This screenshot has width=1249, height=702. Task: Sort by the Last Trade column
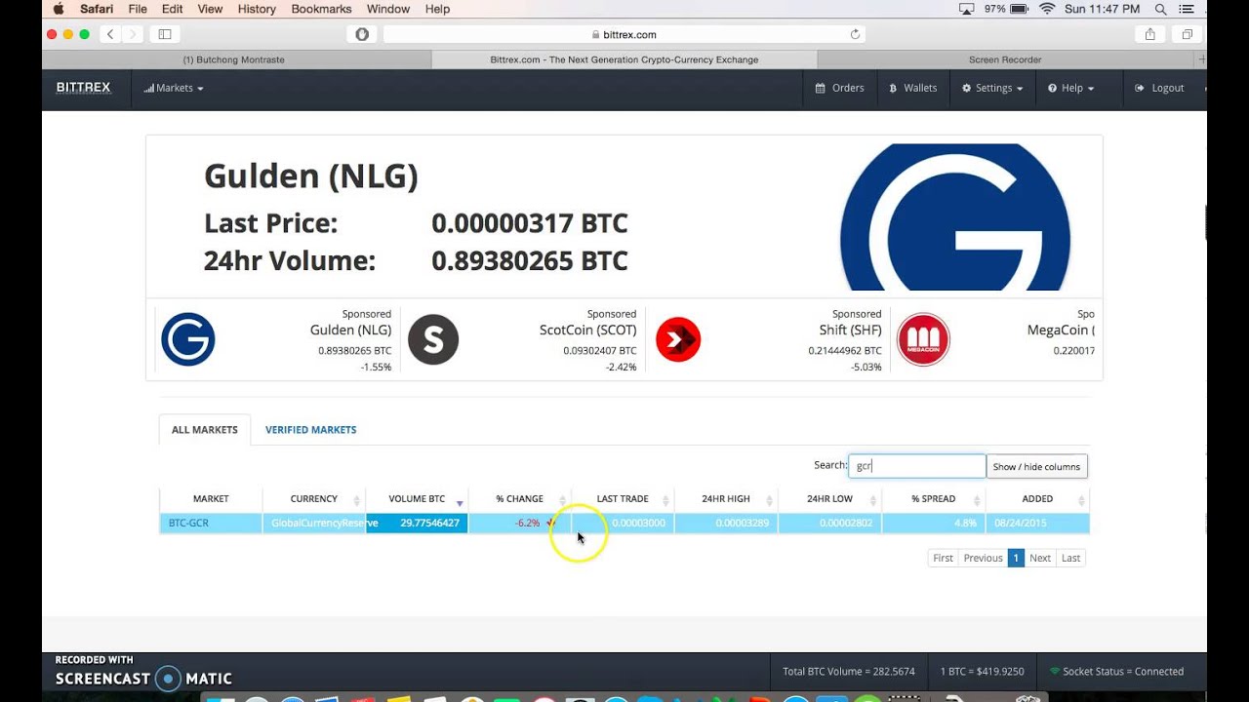coord(623,499)
